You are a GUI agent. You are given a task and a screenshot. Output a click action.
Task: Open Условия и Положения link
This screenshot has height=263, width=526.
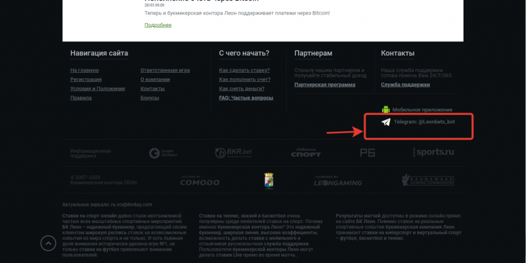pos(97,89)
